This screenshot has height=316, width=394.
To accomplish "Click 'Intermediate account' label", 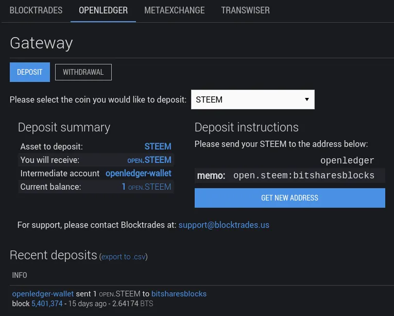I will pos(60,173).
